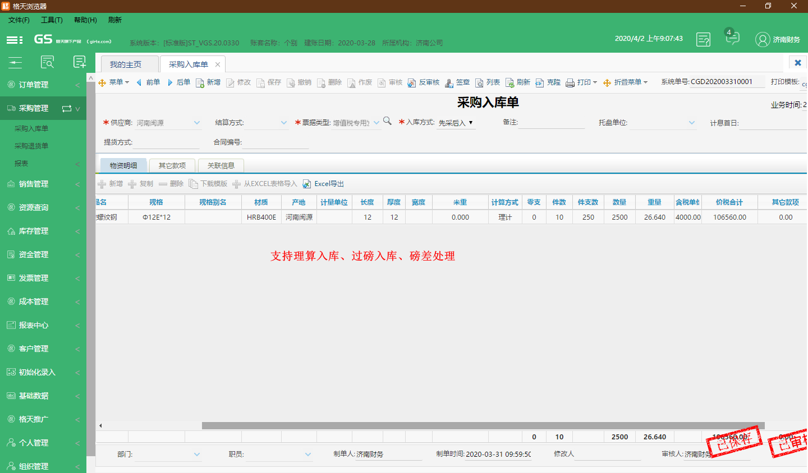808x473 pixels.
Task: Open 采购入库单 in the sidebar
Action: click(31, 128)
